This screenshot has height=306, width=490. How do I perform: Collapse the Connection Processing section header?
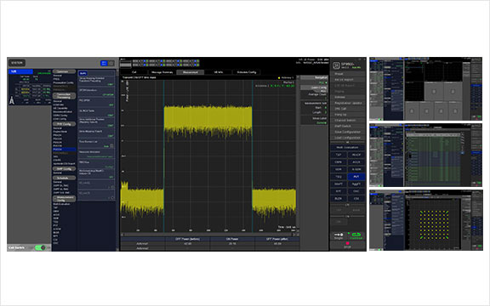[64, 95]
